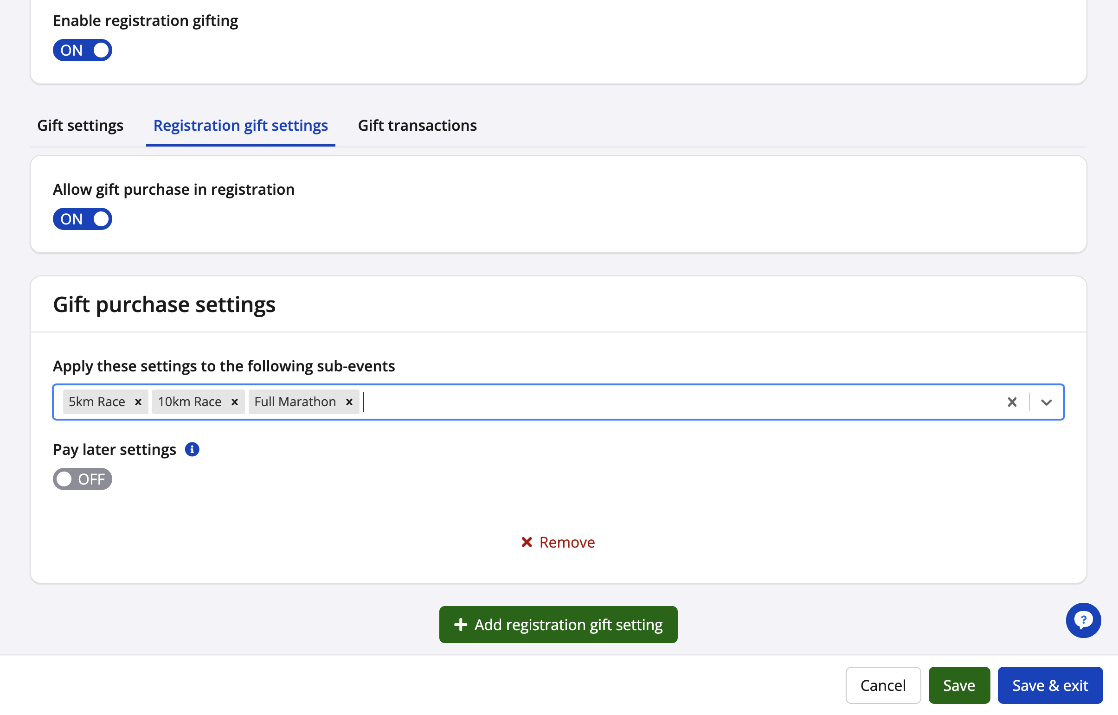Screen dimensions: 1118x715
Task: Remove the Full Marathon tag
Action: pos(349,402)
